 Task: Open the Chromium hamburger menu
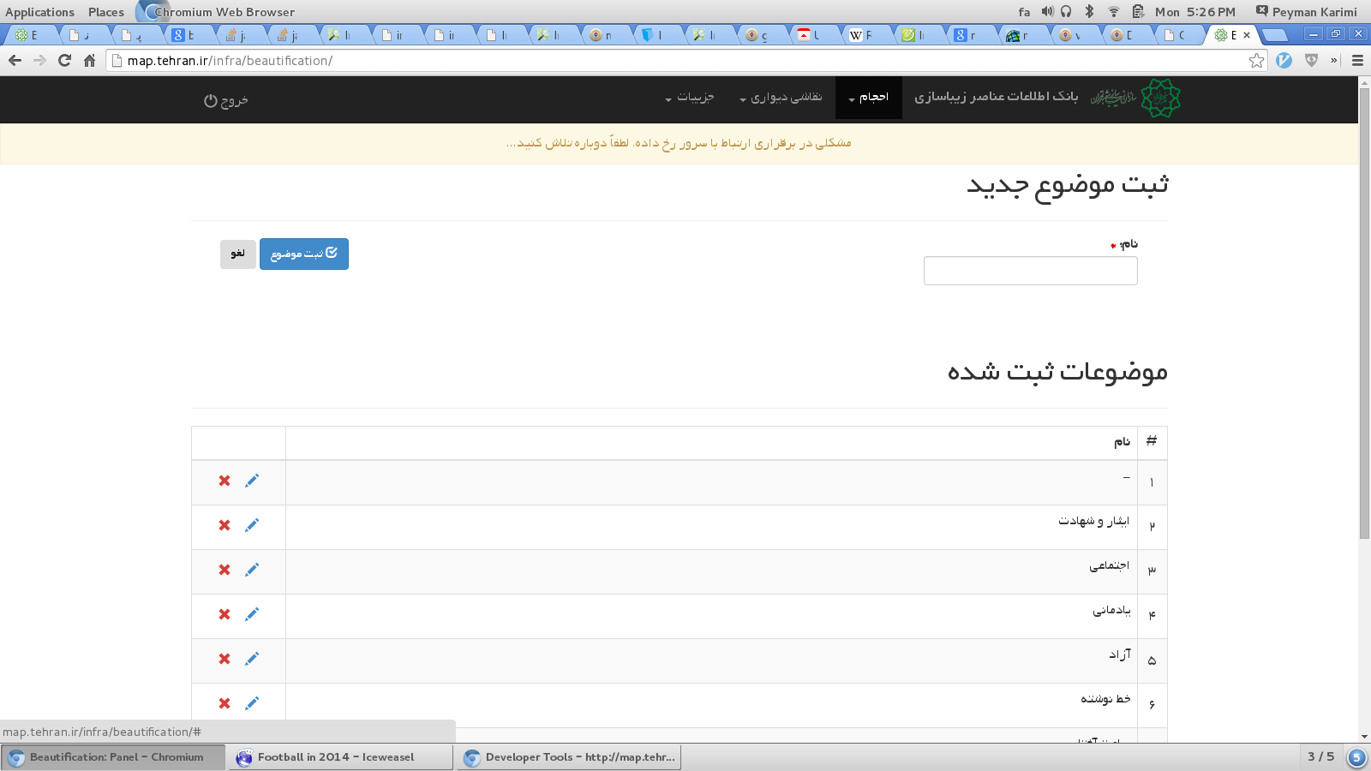1357,60
